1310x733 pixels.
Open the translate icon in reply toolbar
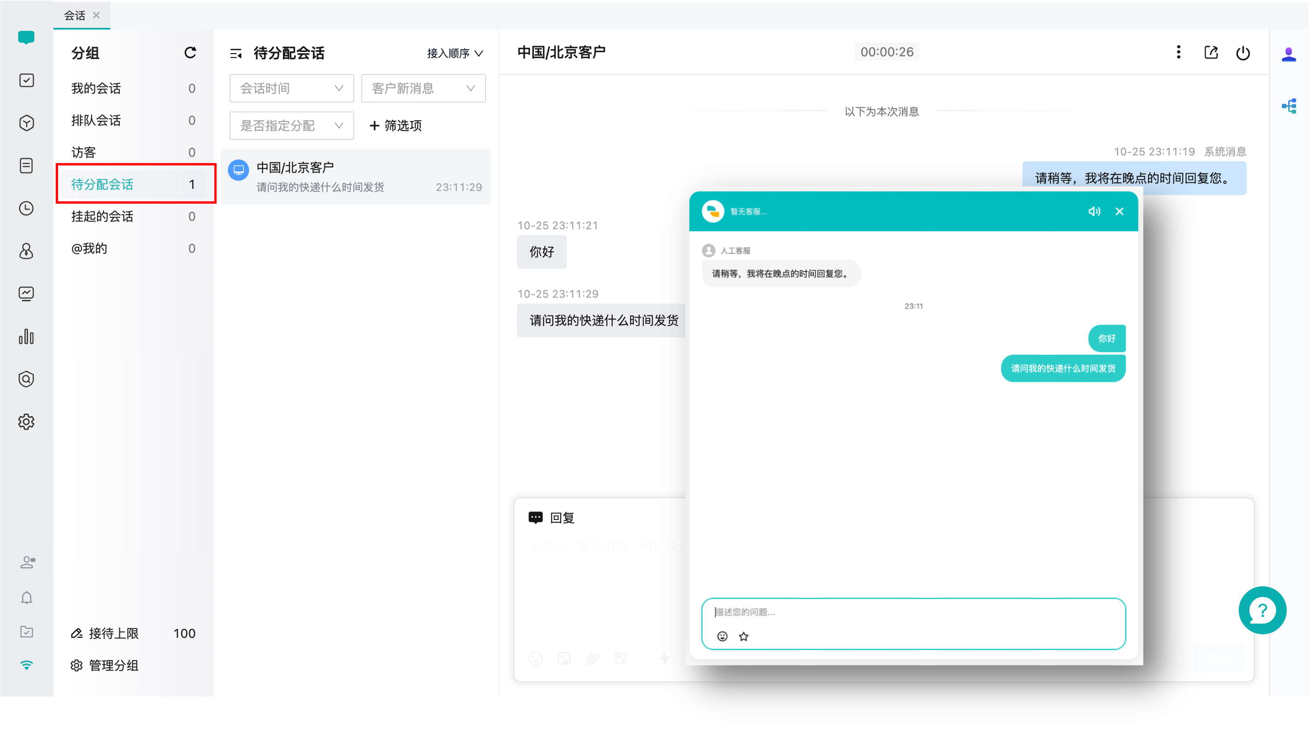click(621, 658)
